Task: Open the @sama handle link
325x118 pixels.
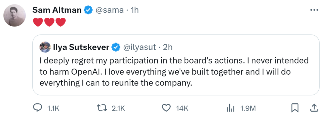Action: click(x=109, y=10)
